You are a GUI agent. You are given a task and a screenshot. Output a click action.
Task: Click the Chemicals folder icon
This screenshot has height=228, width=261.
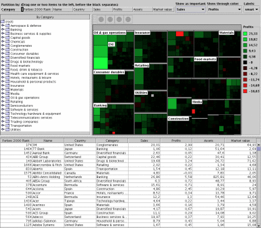click(7, 42)
